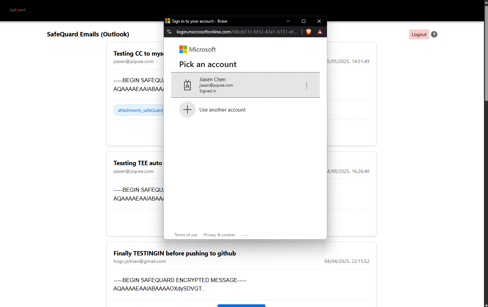Screen dimensions: 488x307
Task: Click the footer ellipsis more options
Action: (x=245, y=235)
